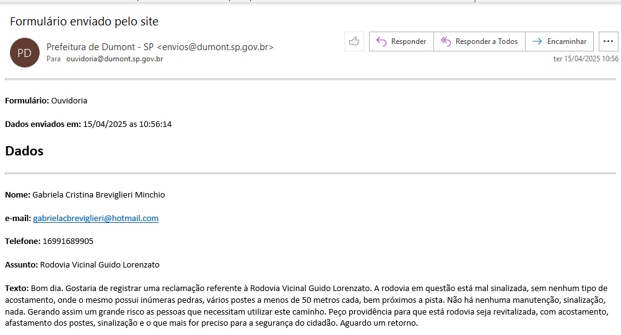The height and width of the screenshot is (335, 621).
Task: Click the Formulário value Ouvidoria
Action: click(x=69, y=100)
